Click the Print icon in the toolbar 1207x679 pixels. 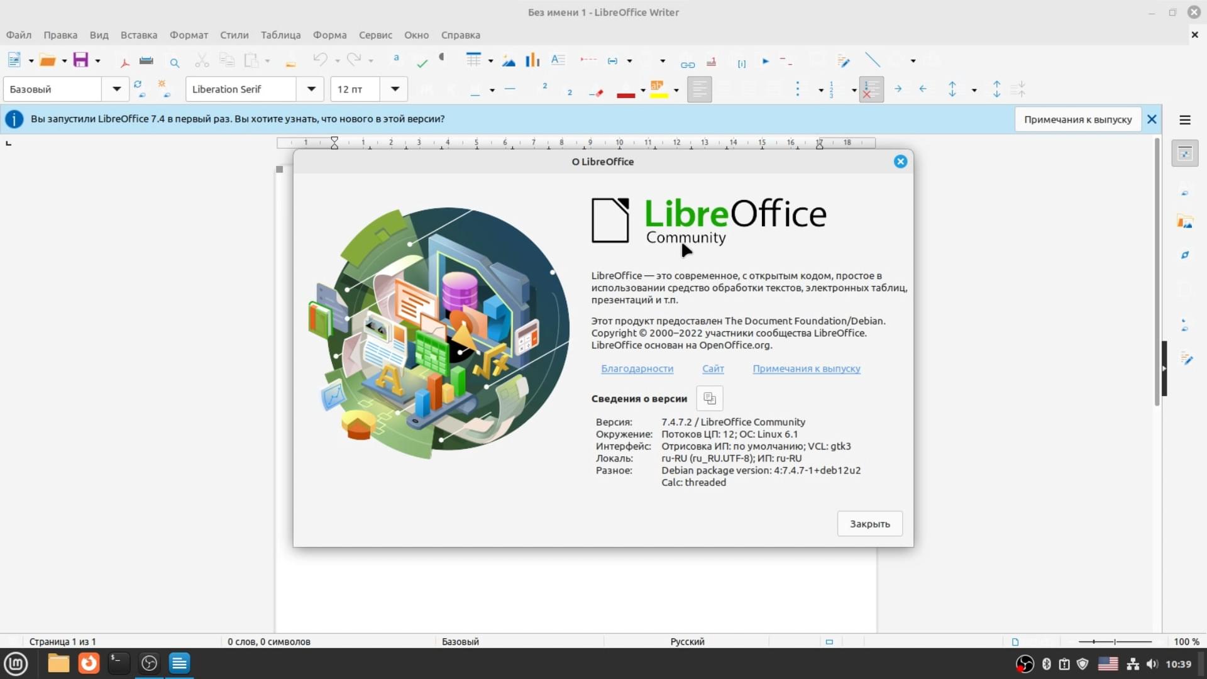click(146, 60)
